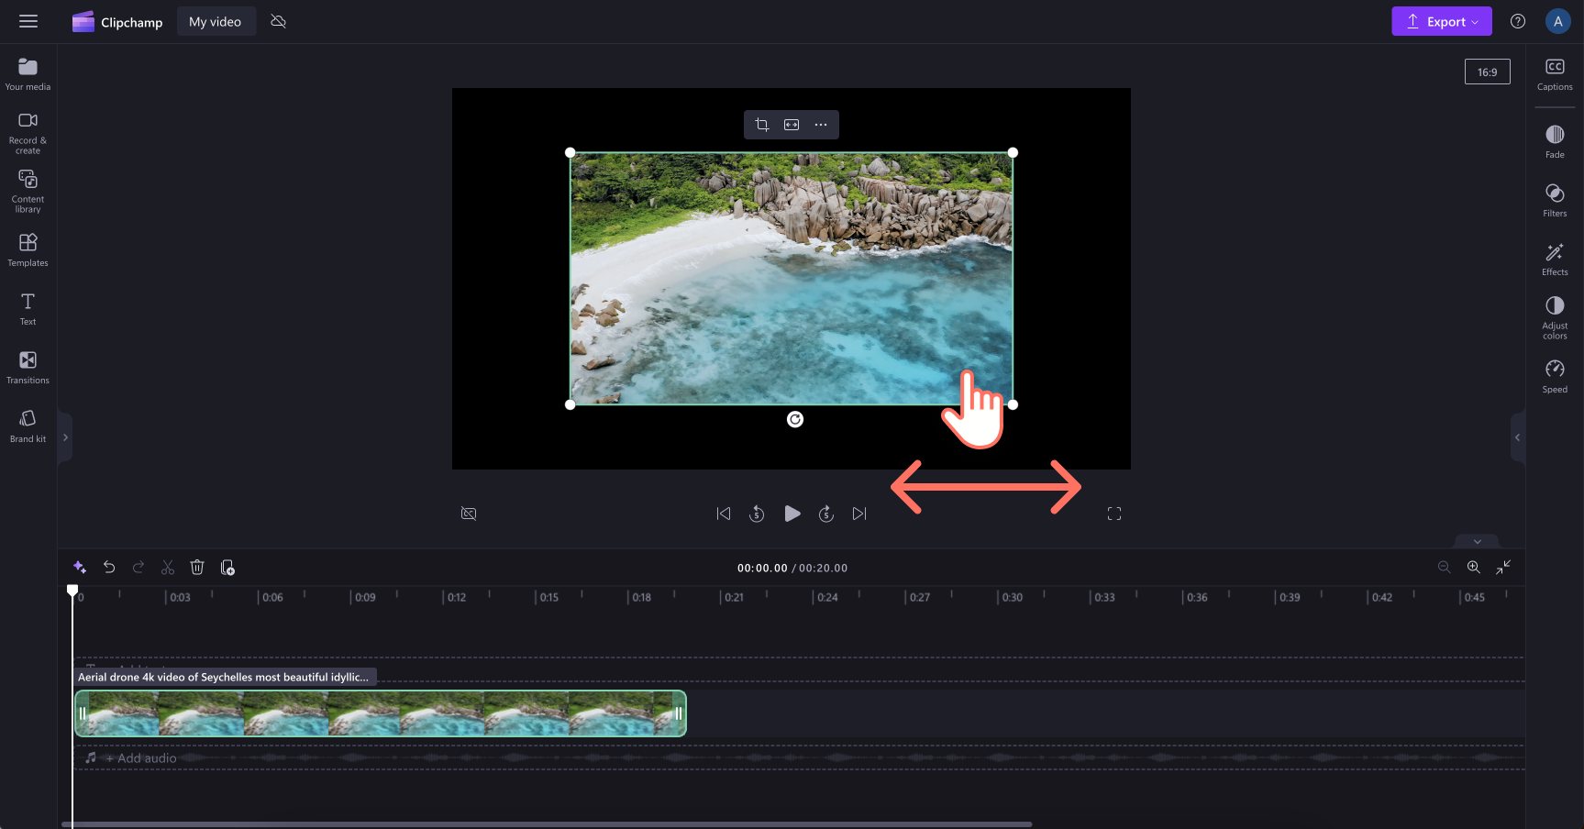Open the Transitions tab
This screenshot has height=829, width=1584.
(28, 368)
